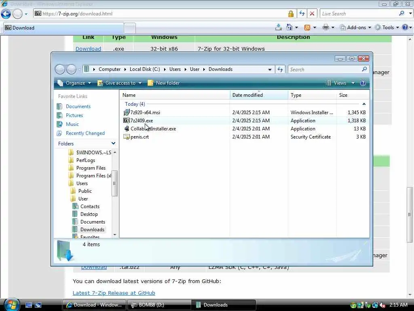Screen dimensions: 414x311
Task: Sort by the Name column header
Action: [175, 95]
